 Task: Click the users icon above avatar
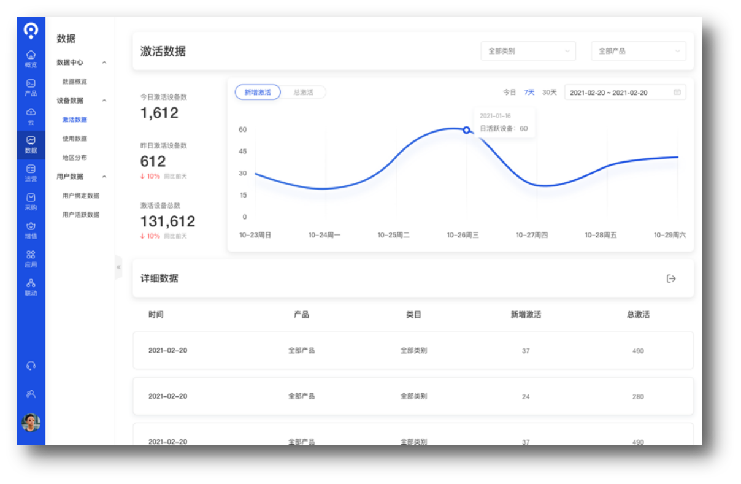(31, 394)
